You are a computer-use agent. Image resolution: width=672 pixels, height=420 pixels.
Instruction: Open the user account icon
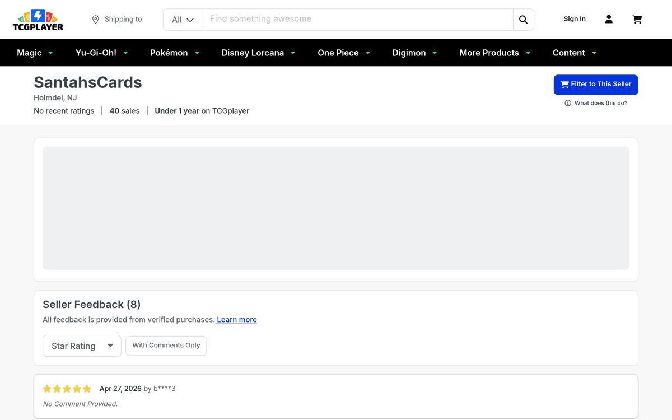coord(609,19)
